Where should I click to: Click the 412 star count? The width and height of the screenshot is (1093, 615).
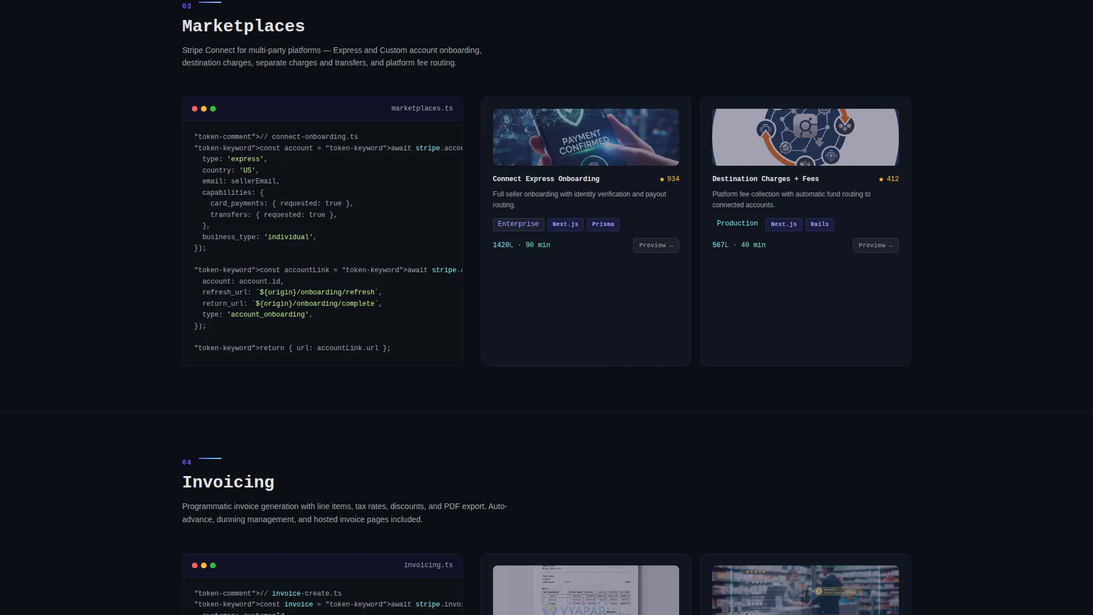tap(893, 179)
